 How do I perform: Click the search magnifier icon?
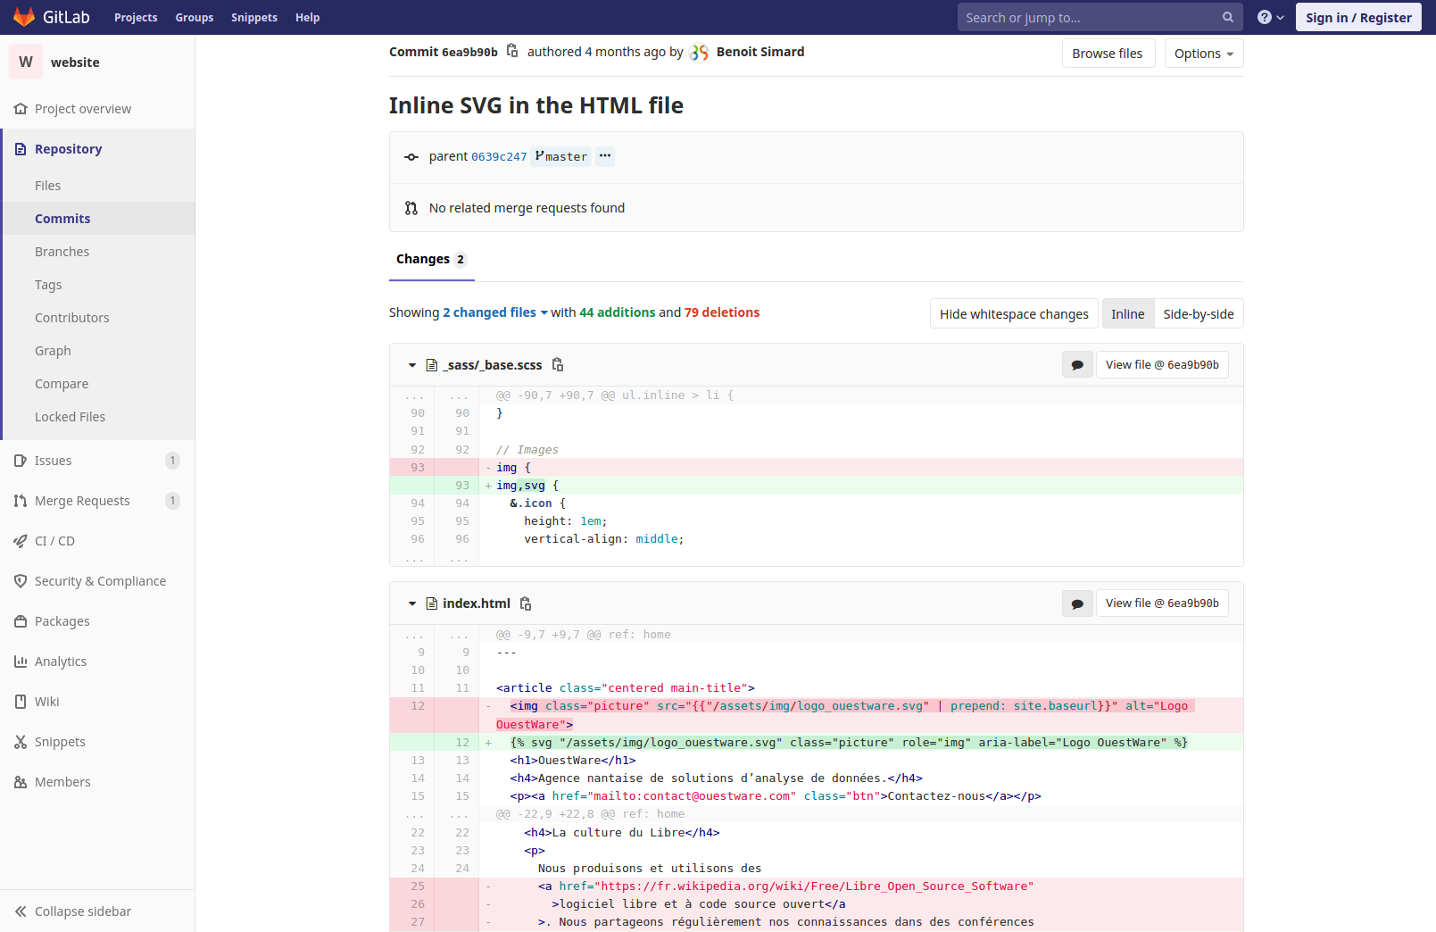[x=1228, y=17]
